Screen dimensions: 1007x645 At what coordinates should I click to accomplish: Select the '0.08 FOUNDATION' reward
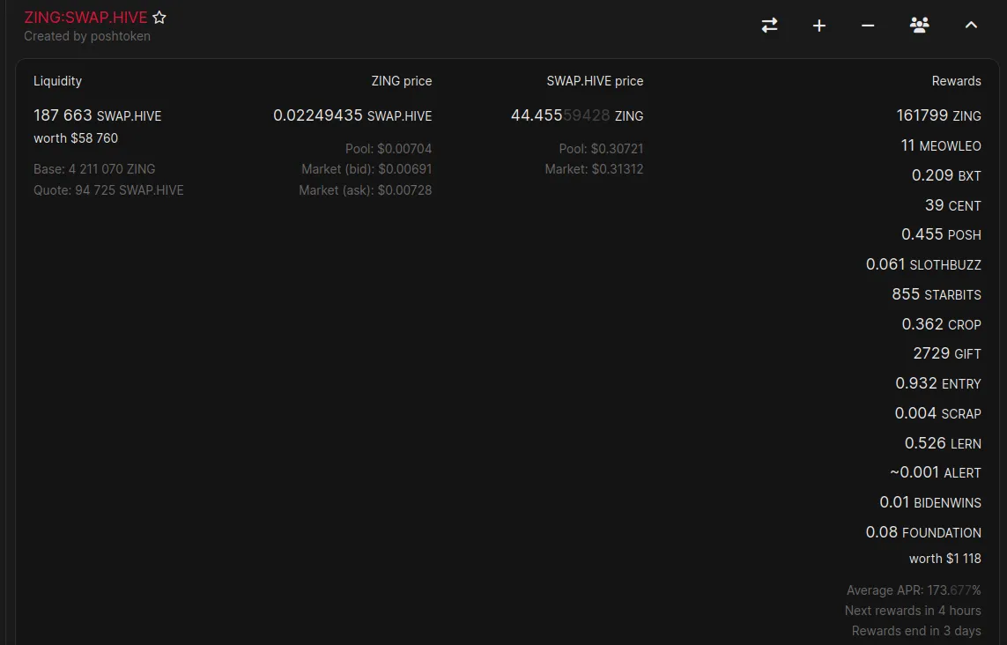point(923,532)
